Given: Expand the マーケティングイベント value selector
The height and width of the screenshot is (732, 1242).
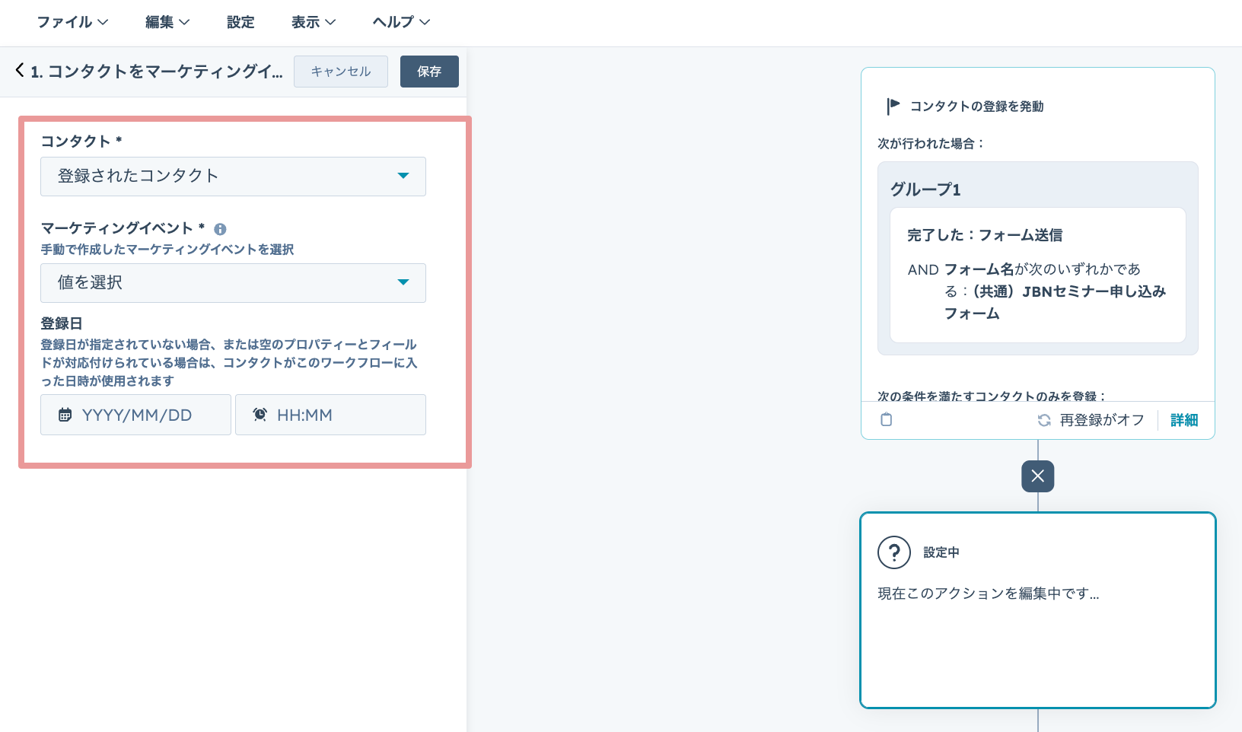Looking at the screenshot, I should pyautogui.click(x=233, y=283).
